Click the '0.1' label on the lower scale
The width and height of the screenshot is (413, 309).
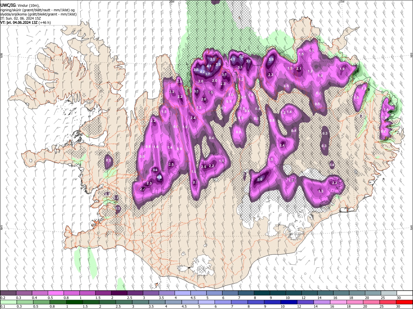coord(2,306)
